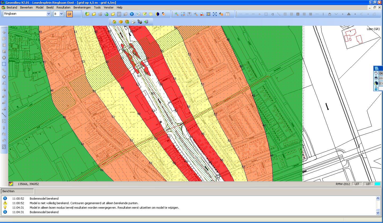This screenshot has height=223, width=383.
Task: Select the Berichten tab
Action: tap(17, 191)
